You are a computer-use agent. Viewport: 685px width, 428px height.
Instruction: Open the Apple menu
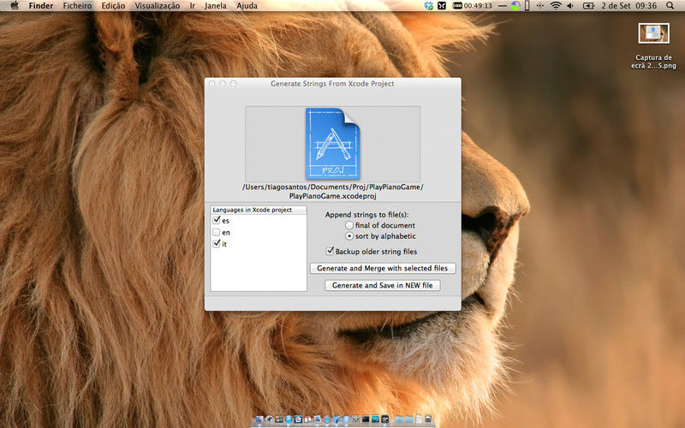click(x=15, y=6)
